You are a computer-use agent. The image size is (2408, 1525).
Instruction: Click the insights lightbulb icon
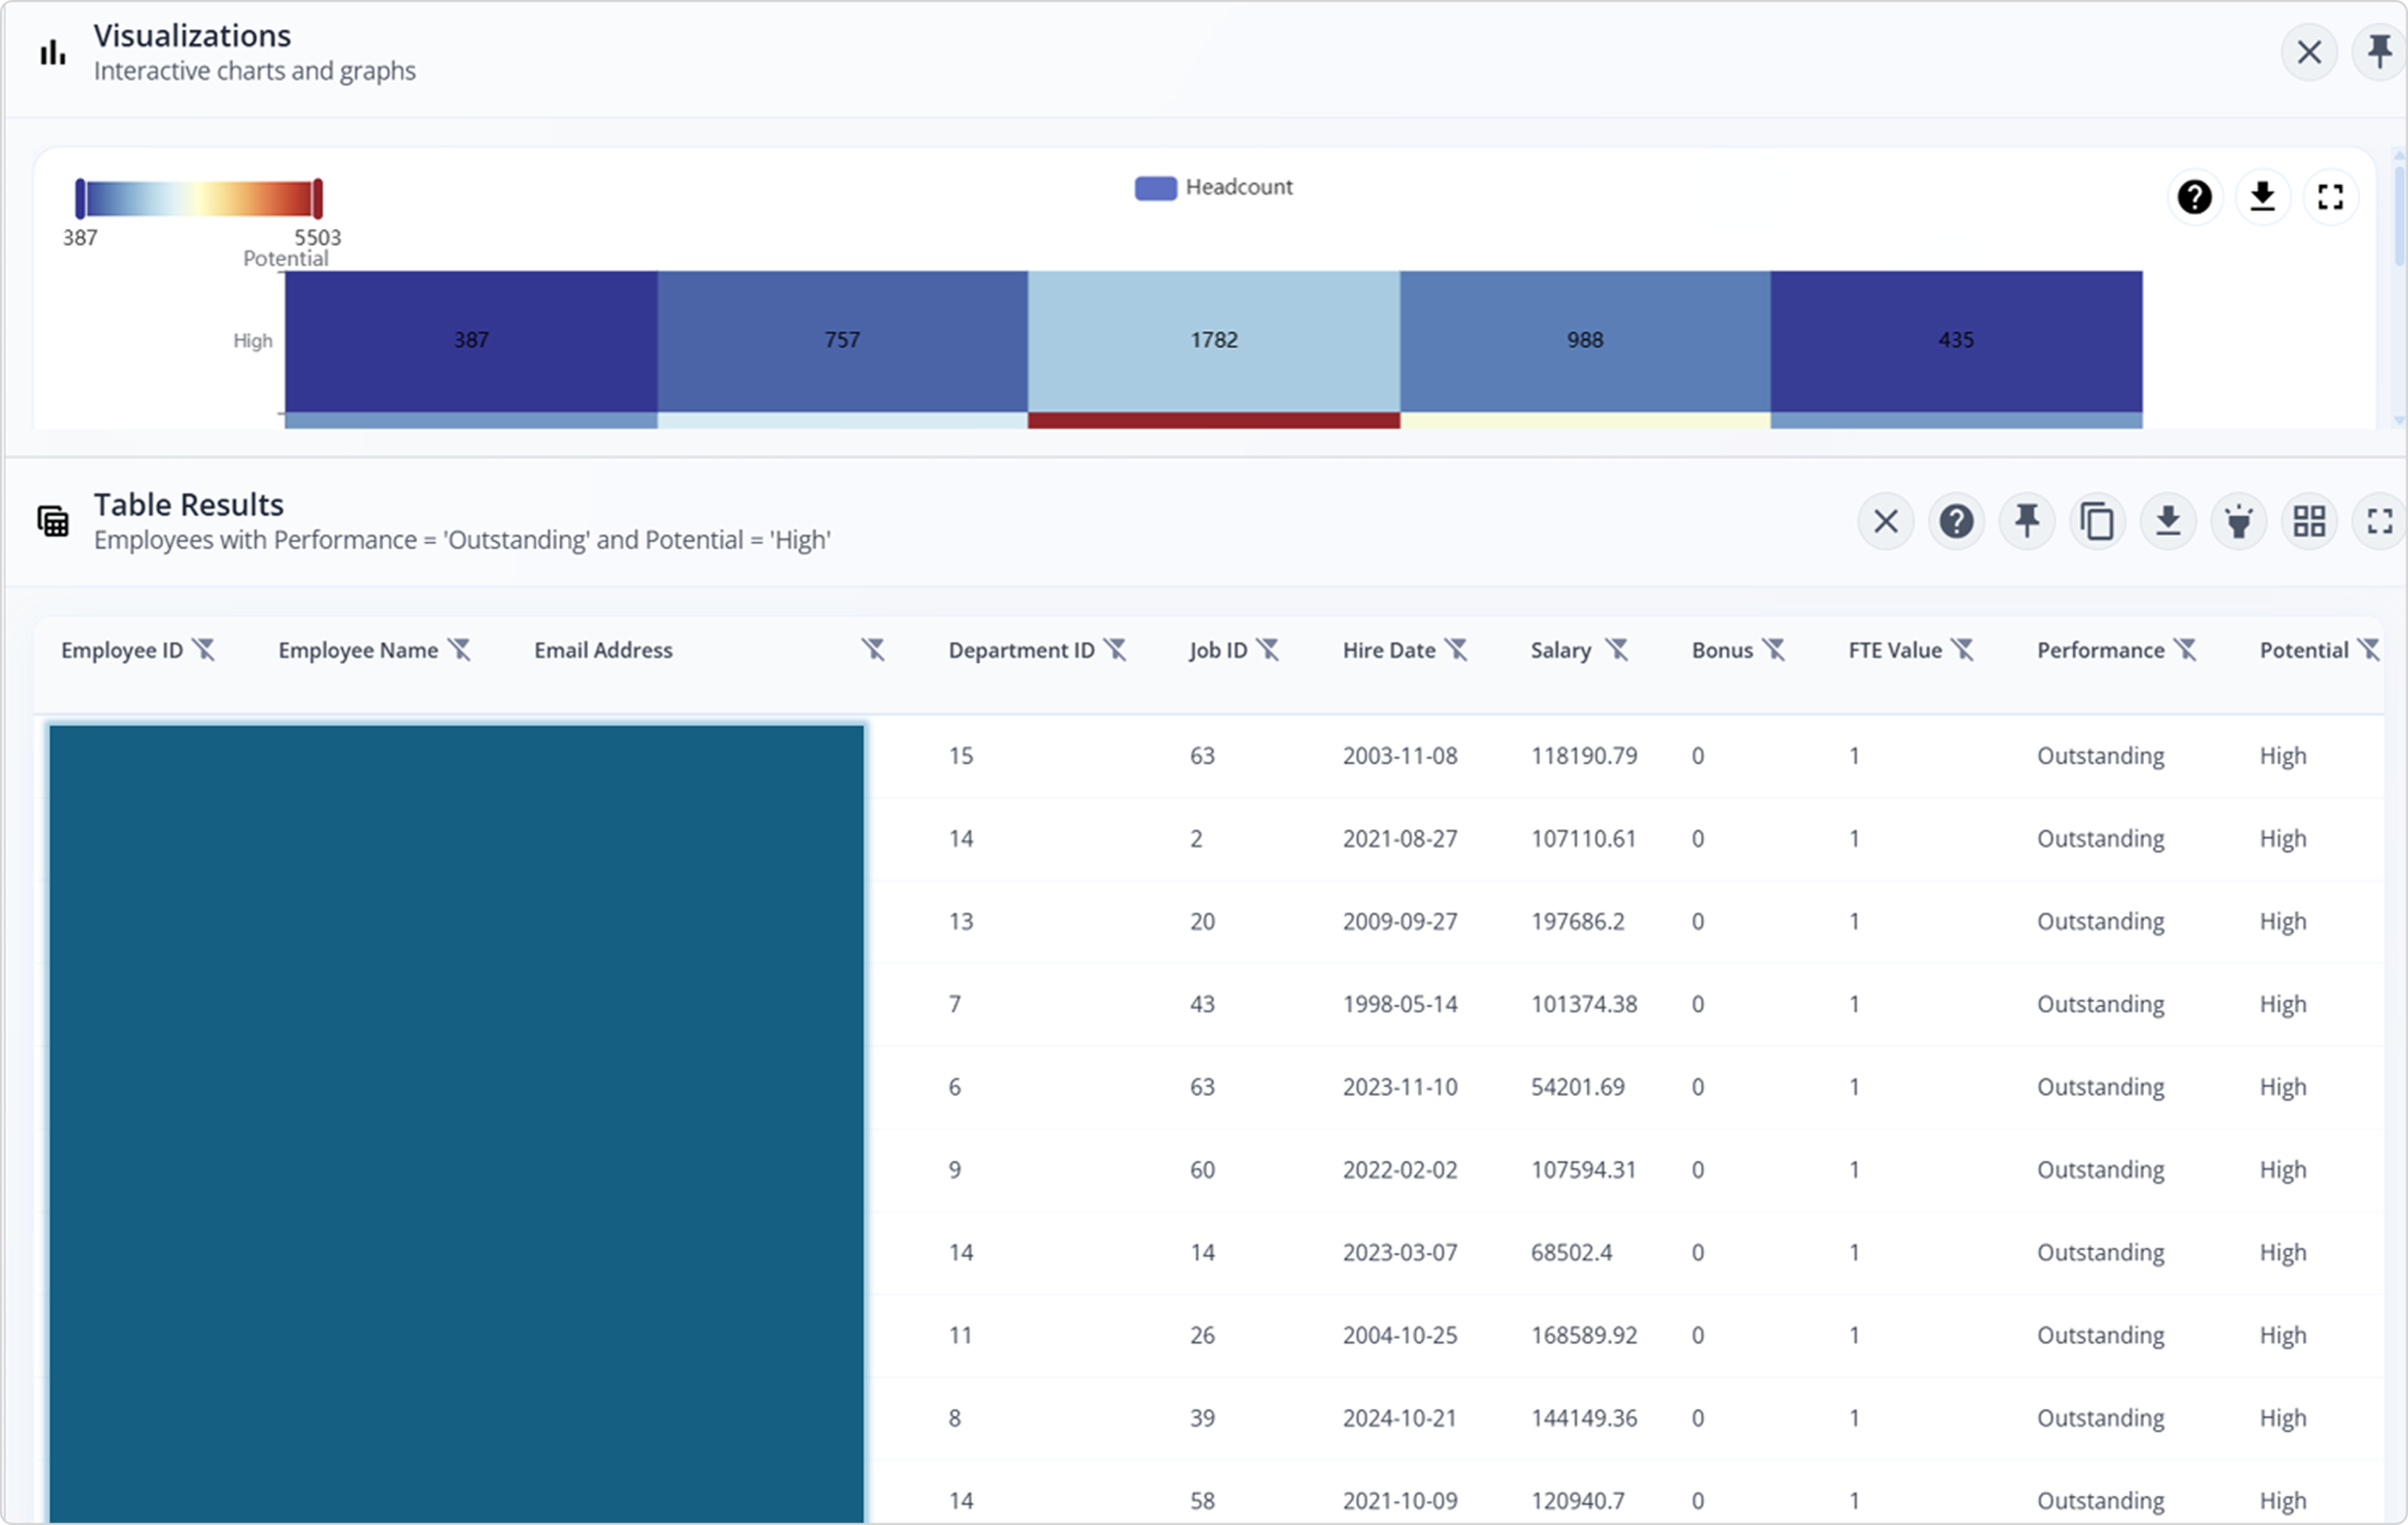[2238, 521]
